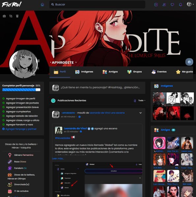Open friend requests icon in header
Screen dimensions: 196x197
164,5
